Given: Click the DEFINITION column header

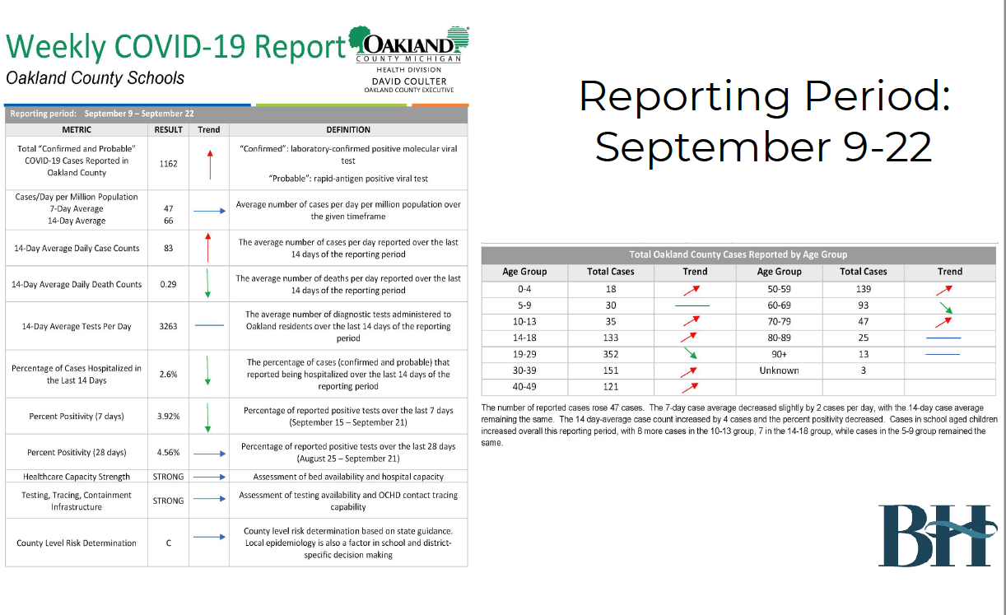Looking at the screenshot, I should click(x=347, y=129).
